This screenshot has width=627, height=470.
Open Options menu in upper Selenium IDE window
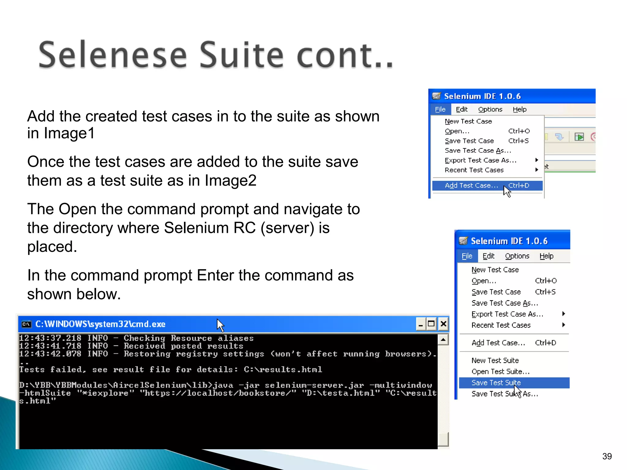point(490,109)
